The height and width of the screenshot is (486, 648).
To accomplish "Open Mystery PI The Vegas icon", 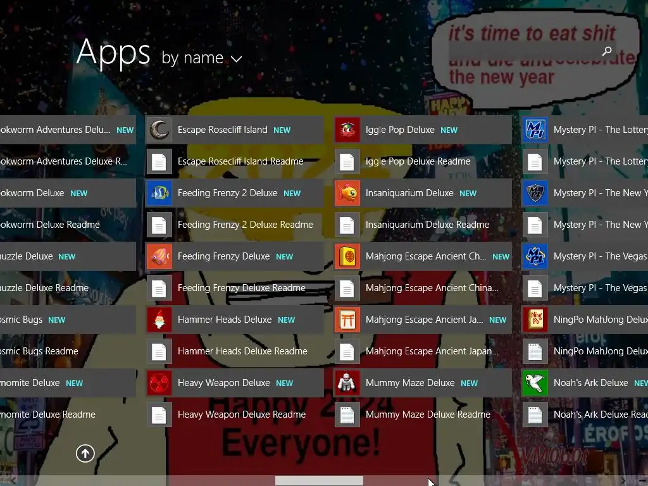I will pyautogui.click(x=535, y=256).
